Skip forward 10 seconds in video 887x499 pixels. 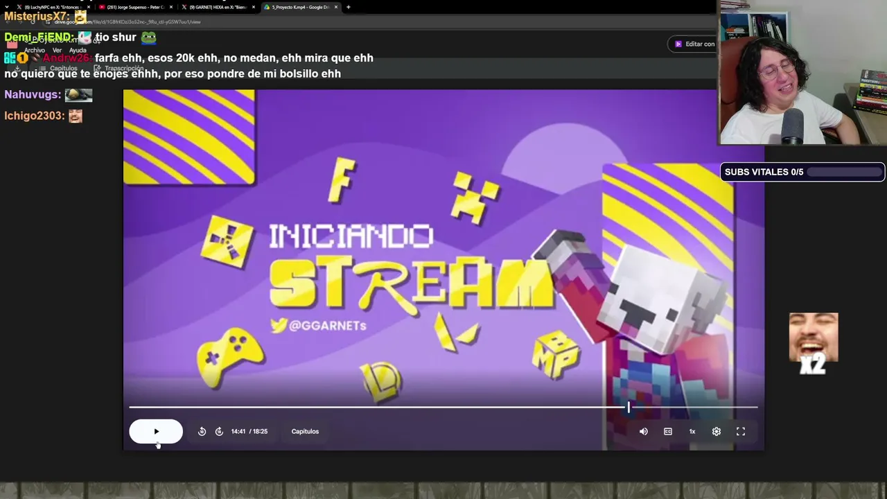tap(219, 431)
